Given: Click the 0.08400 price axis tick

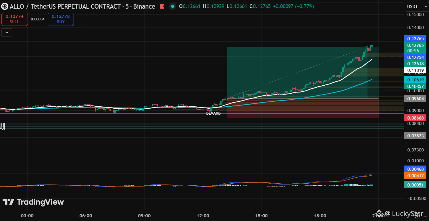Looking at the screenshot, I should point(415,124).
